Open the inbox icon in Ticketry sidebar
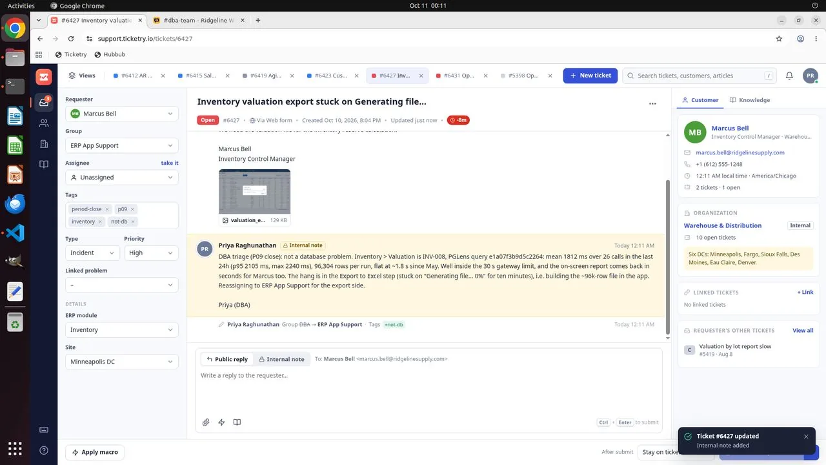Viewport: 826px width, 465px height. point(44,102)
